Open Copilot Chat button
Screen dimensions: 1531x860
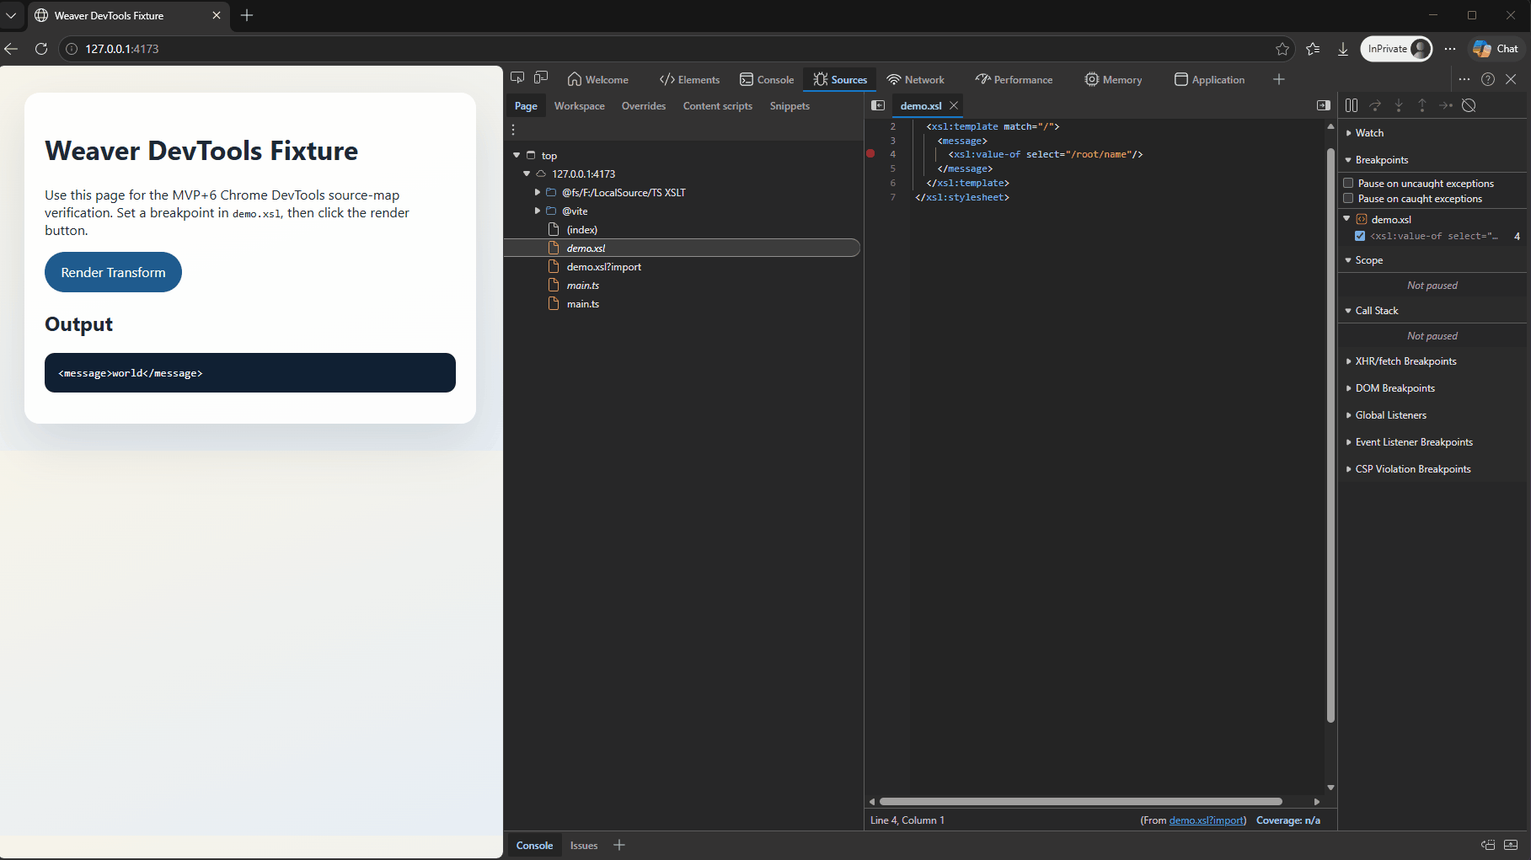point(1496,49)
